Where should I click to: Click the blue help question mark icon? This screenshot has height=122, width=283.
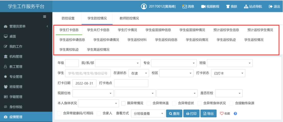point(235,114)
